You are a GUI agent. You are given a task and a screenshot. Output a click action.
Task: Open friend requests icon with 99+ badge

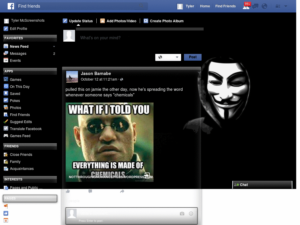tap(246, 6)
